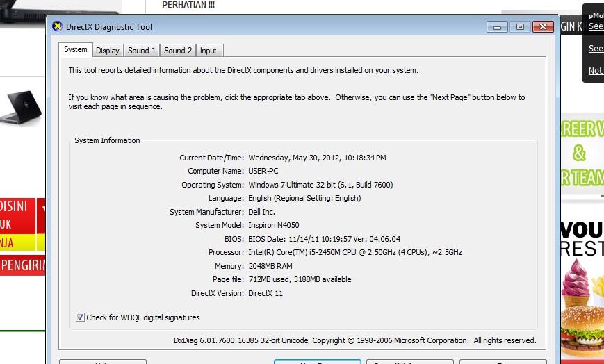Click the burger ad image in the background page
Image resolution: width=604 pixels, height=364 pixels.
(582, 331)
